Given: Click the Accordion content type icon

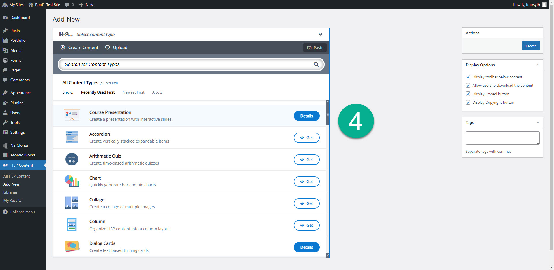Looking at the screenshot, I should (x=72, y=137).
